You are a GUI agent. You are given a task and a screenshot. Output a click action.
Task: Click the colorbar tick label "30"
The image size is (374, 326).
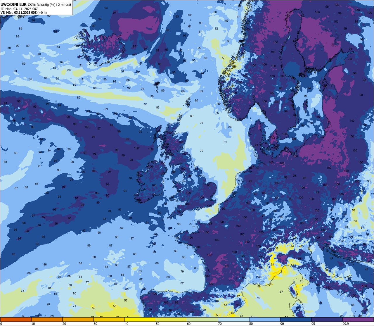[95, 324]
